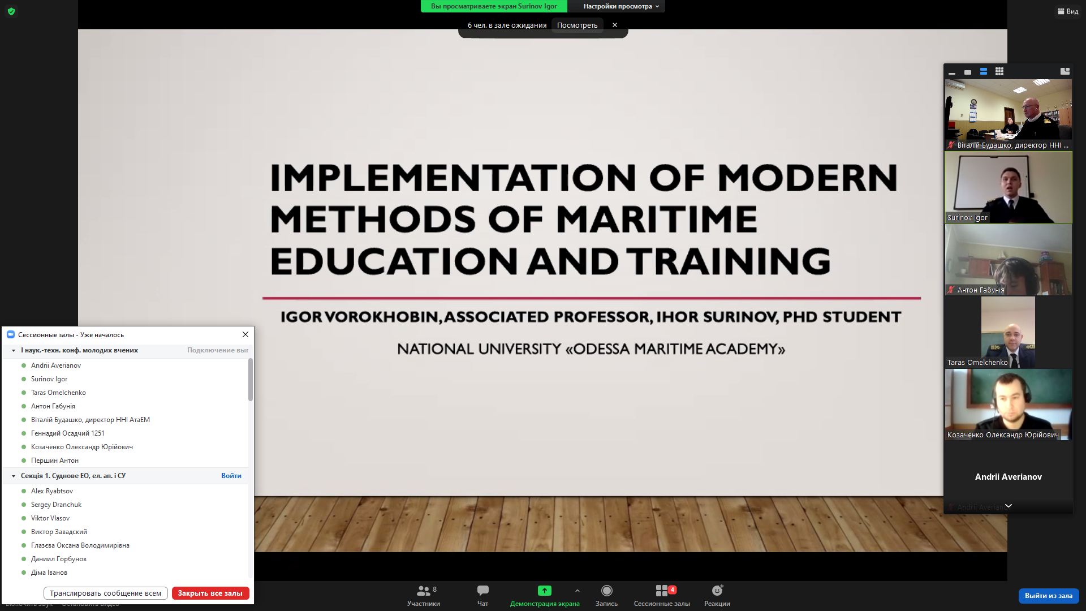Select Козаченко Олександр's video thumbnail
This screenshot has width=1086, height=611.
[x=1008, y=405]
